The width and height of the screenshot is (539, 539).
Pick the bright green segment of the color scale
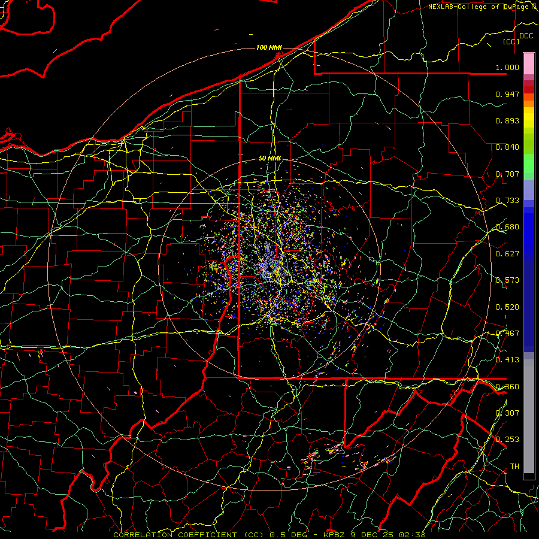[x=529, y=163]
